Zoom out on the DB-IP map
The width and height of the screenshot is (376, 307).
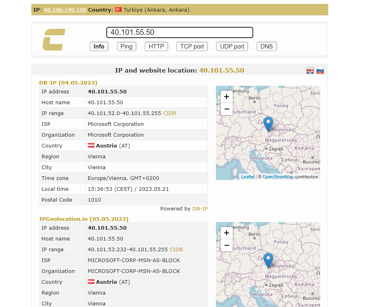[227, 109]
